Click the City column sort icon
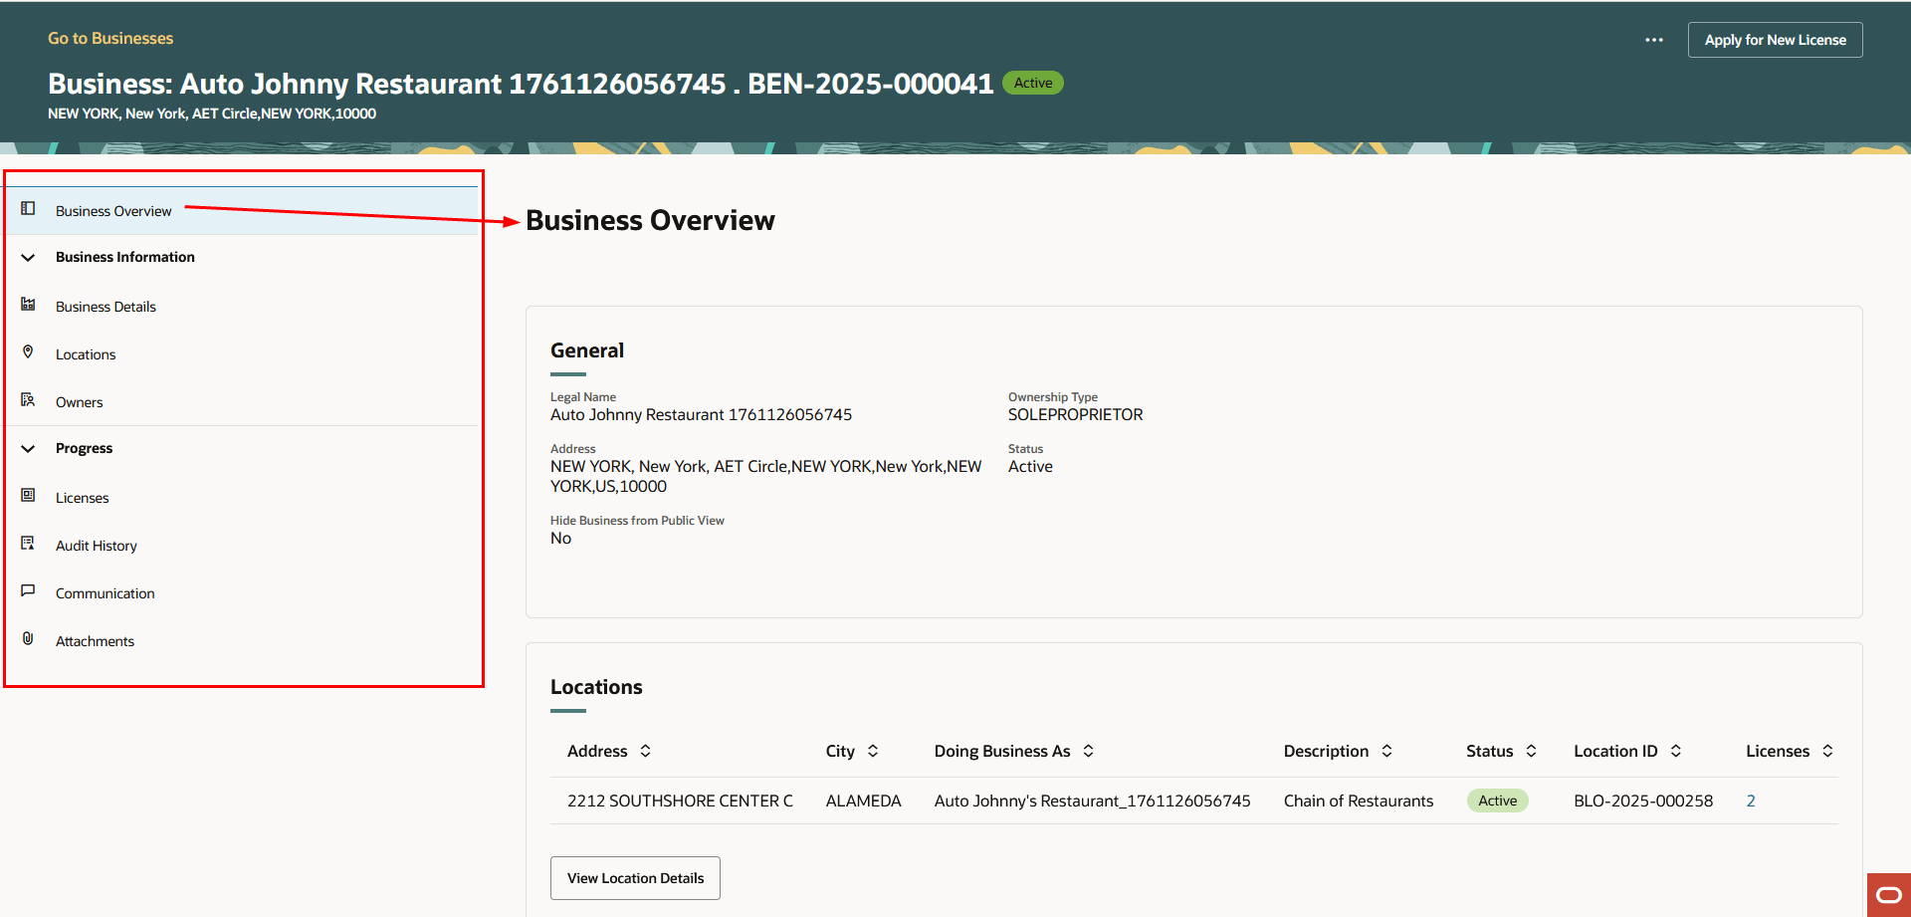The image size is (1911, 917). (x=872, y=751)
